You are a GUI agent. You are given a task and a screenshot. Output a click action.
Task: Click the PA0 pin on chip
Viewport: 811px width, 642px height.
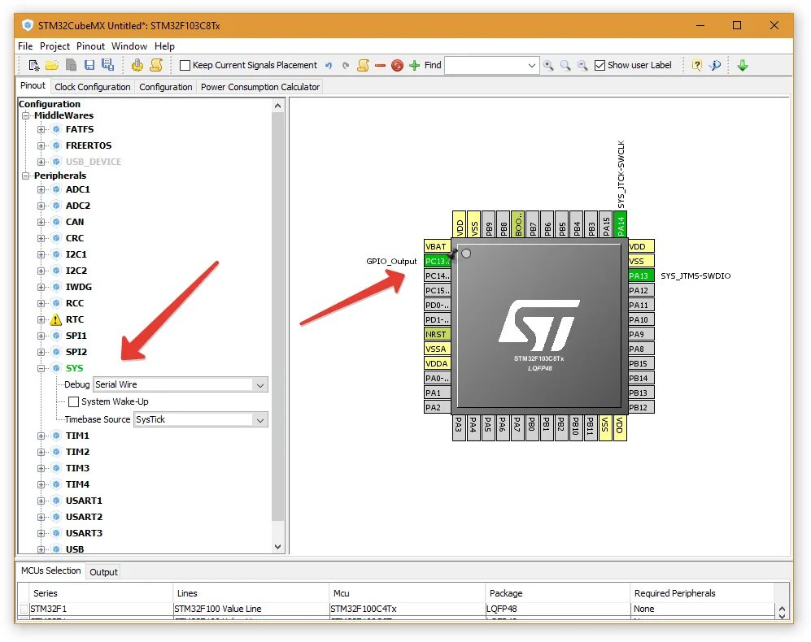[x=438, y=379]
